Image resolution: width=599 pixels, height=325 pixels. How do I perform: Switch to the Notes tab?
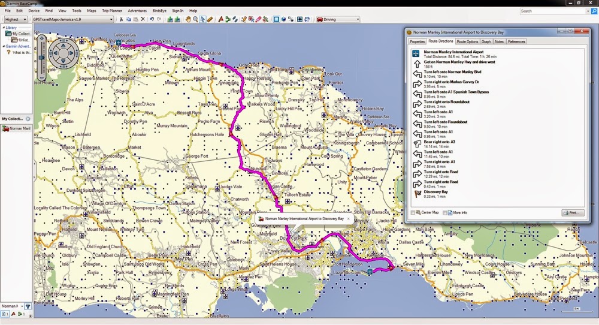coord(499,42)
